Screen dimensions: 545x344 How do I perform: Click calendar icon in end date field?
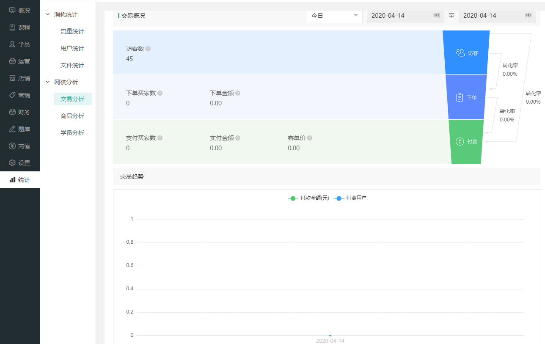click(528, 16)
